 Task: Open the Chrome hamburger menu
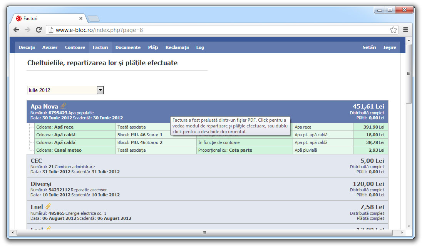pos(405,30)
